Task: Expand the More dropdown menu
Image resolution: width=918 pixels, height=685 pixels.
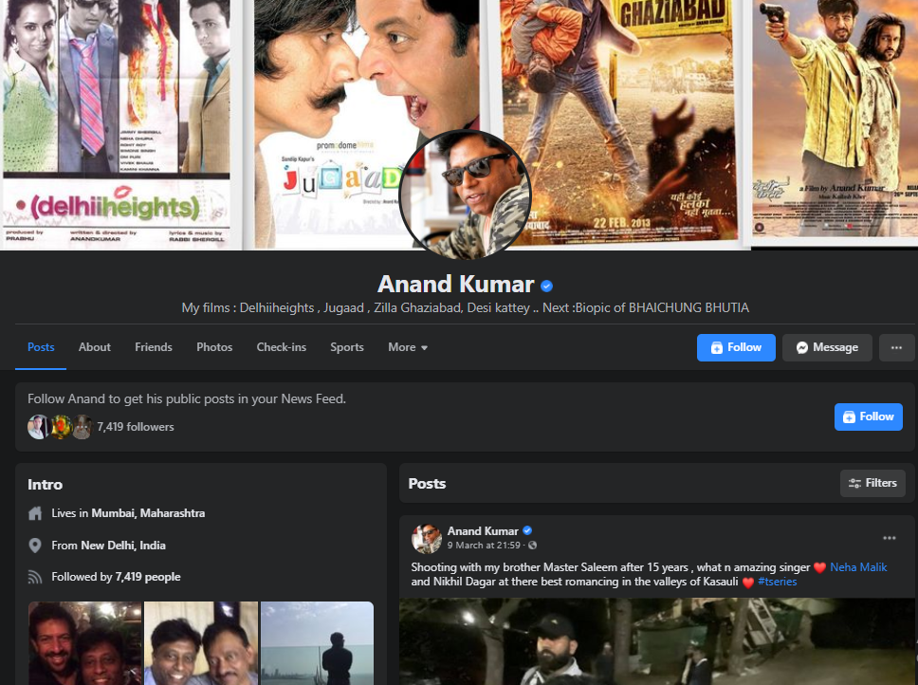Action: [408, 347]
